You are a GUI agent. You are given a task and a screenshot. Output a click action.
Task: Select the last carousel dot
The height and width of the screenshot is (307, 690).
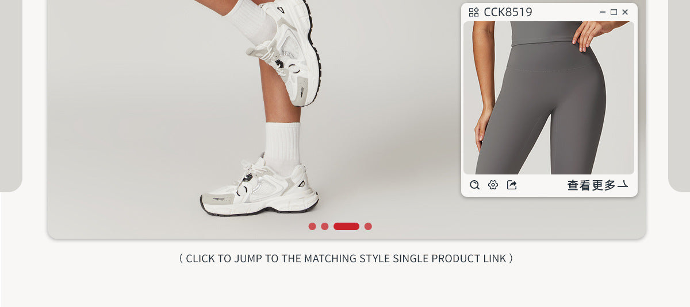(x=368, y=226)
